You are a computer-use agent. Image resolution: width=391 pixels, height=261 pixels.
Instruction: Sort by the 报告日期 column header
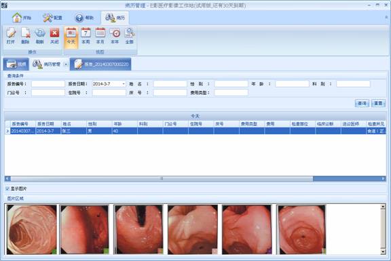point(48,124)
